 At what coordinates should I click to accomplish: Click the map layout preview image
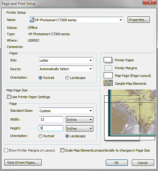click(130, 115)
